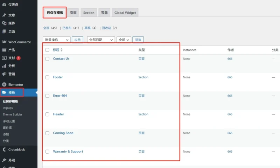Screen dimensions: 280x168
Task: Switch to the 容器 tab
Action: pos(104,13)
